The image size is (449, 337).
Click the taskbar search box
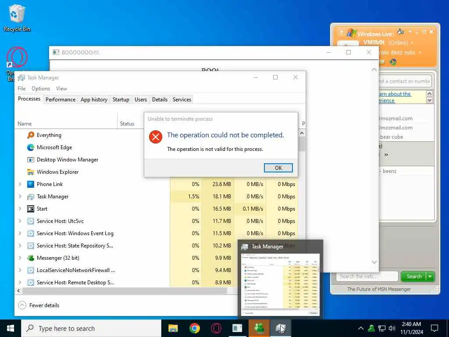tap(91, 328)
